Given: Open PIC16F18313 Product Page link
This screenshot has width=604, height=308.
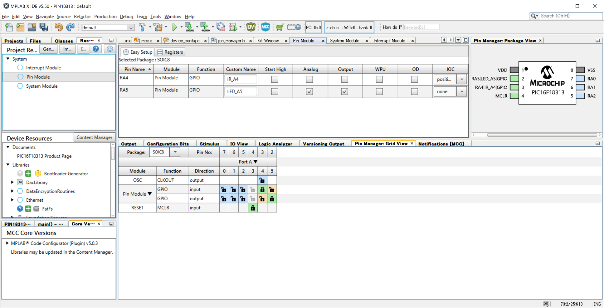Looking at the screenshot, I should click(x=44, y=156).
